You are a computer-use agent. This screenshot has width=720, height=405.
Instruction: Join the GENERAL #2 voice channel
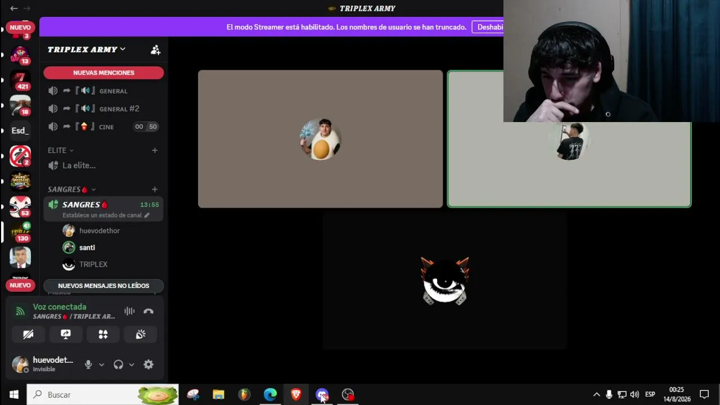[x=103, y=109]
